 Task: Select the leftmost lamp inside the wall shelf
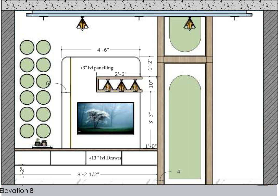coord(108,86)
